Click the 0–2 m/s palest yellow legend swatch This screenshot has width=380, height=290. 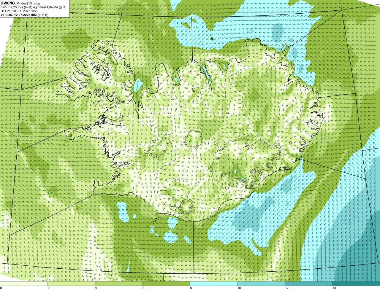click(24, 283)
